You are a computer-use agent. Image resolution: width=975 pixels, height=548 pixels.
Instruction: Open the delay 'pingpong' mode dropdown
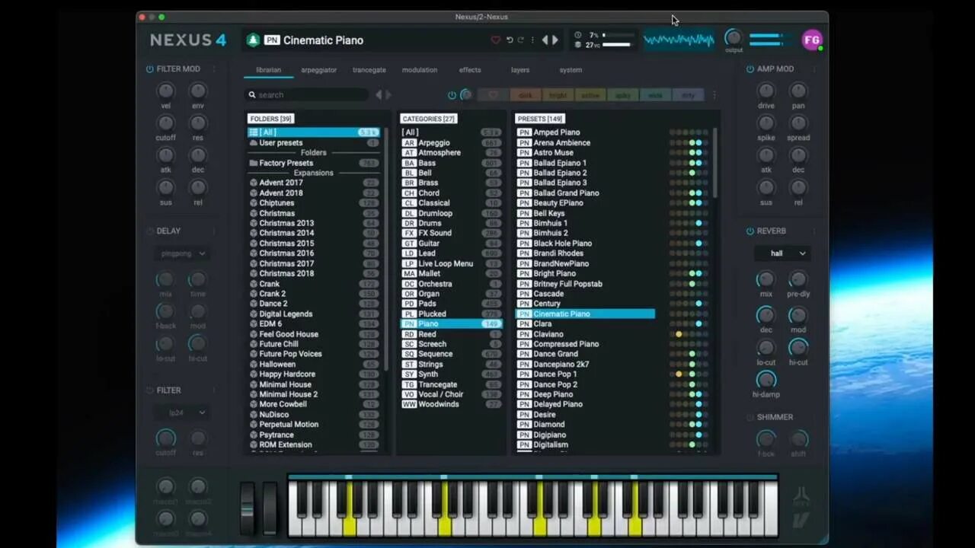click(x=182, y=253)
